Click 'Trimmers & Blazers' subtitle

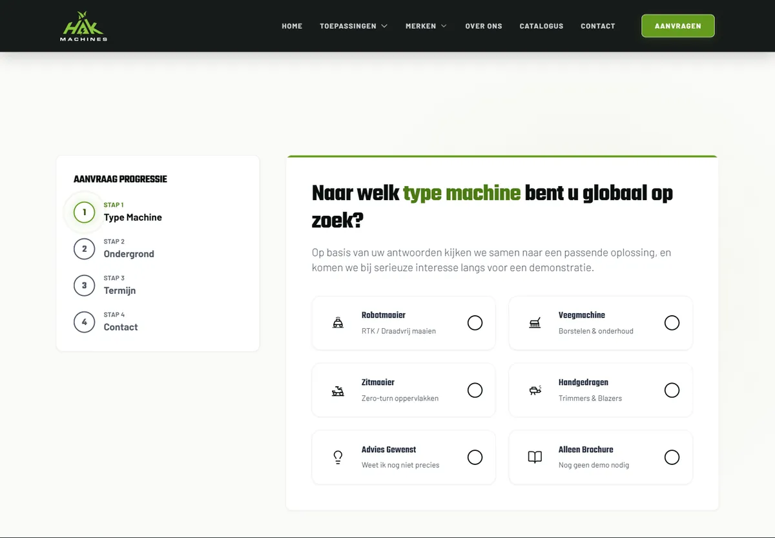[x=590, y=398]
